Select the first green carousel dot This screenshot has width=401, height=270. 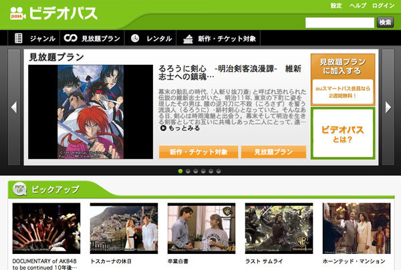point(180,171)
